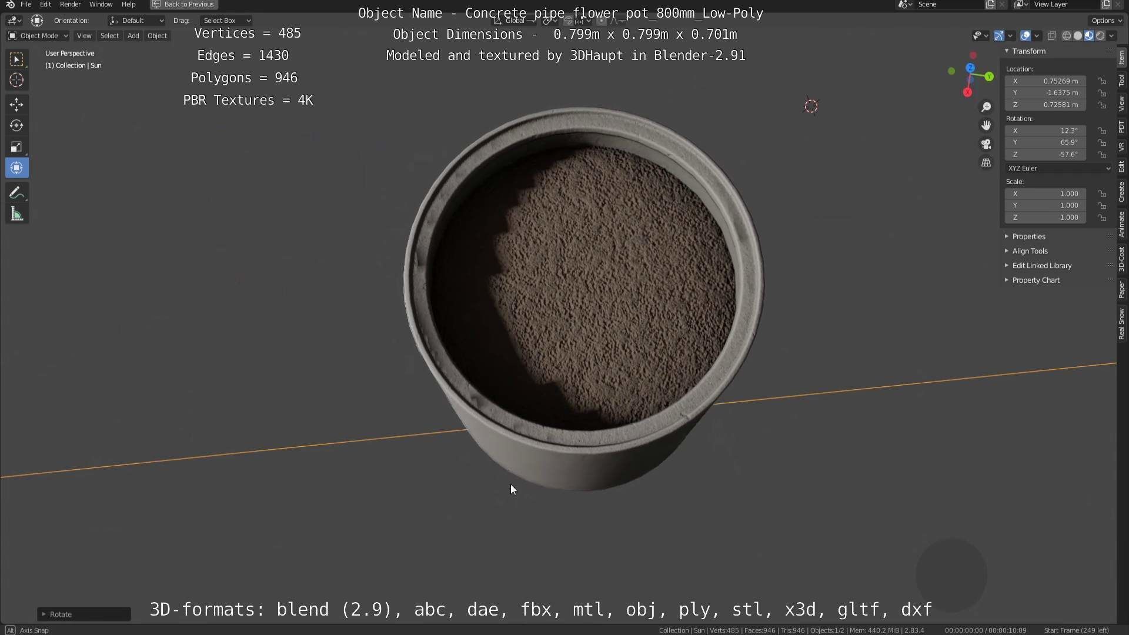Toggle lock for Rotation X
This screenshot has width=1129, height=635.
[x=1102, y=131]
